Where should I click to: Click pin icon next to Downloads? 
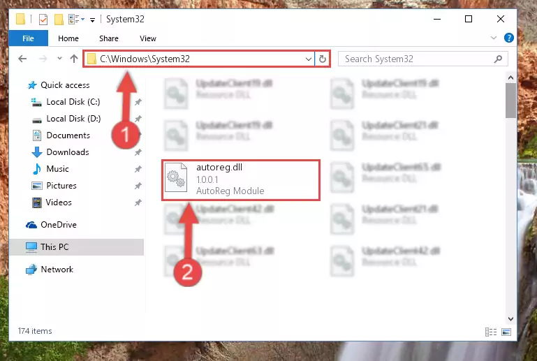pos(138,152)
